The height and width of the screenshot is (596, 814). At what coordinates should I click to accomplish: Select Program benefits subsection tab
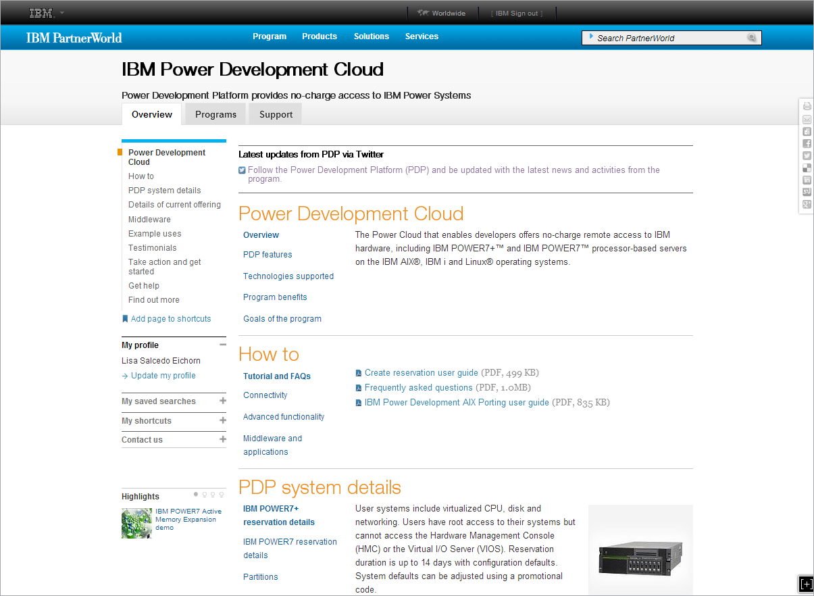point(275,297)
